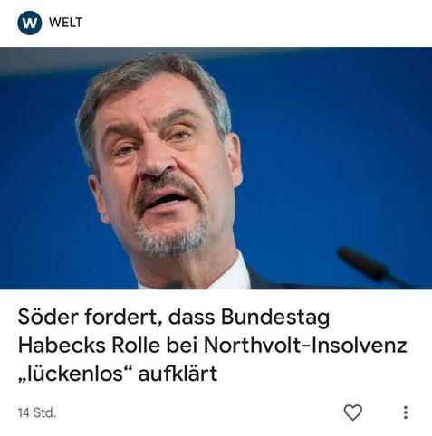432x436 pixels.
Task: Tap the white W on the dark circle
Action: click(x=30, y=23)
